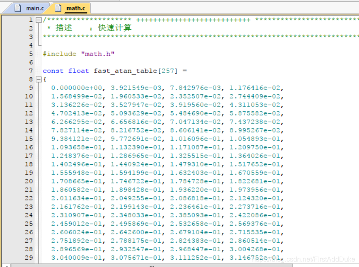
Task: Click value 1.632403e-01 on line 19
Action: coord(196,173)
